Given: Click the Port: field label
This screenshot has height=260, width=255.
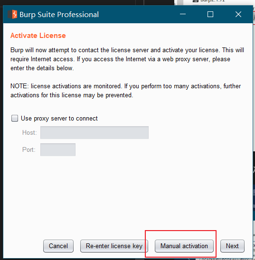Looking at the screenshot, I should point(29,150).
